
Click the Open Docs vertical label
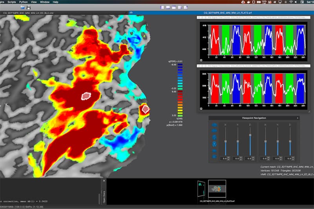click(x=104, y=197)
